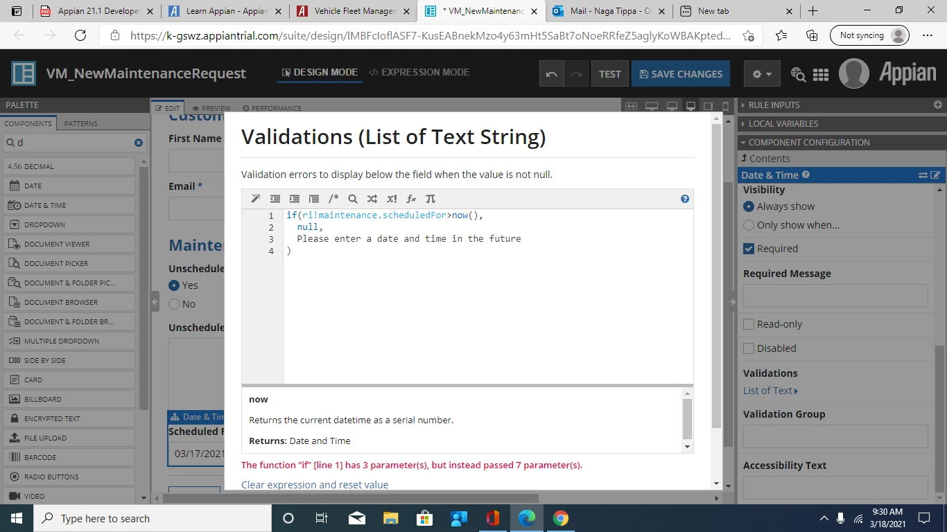Viewport: 947px width, 532px height.
Task: Navigate up via the Contents link
Action: (765, 159)
